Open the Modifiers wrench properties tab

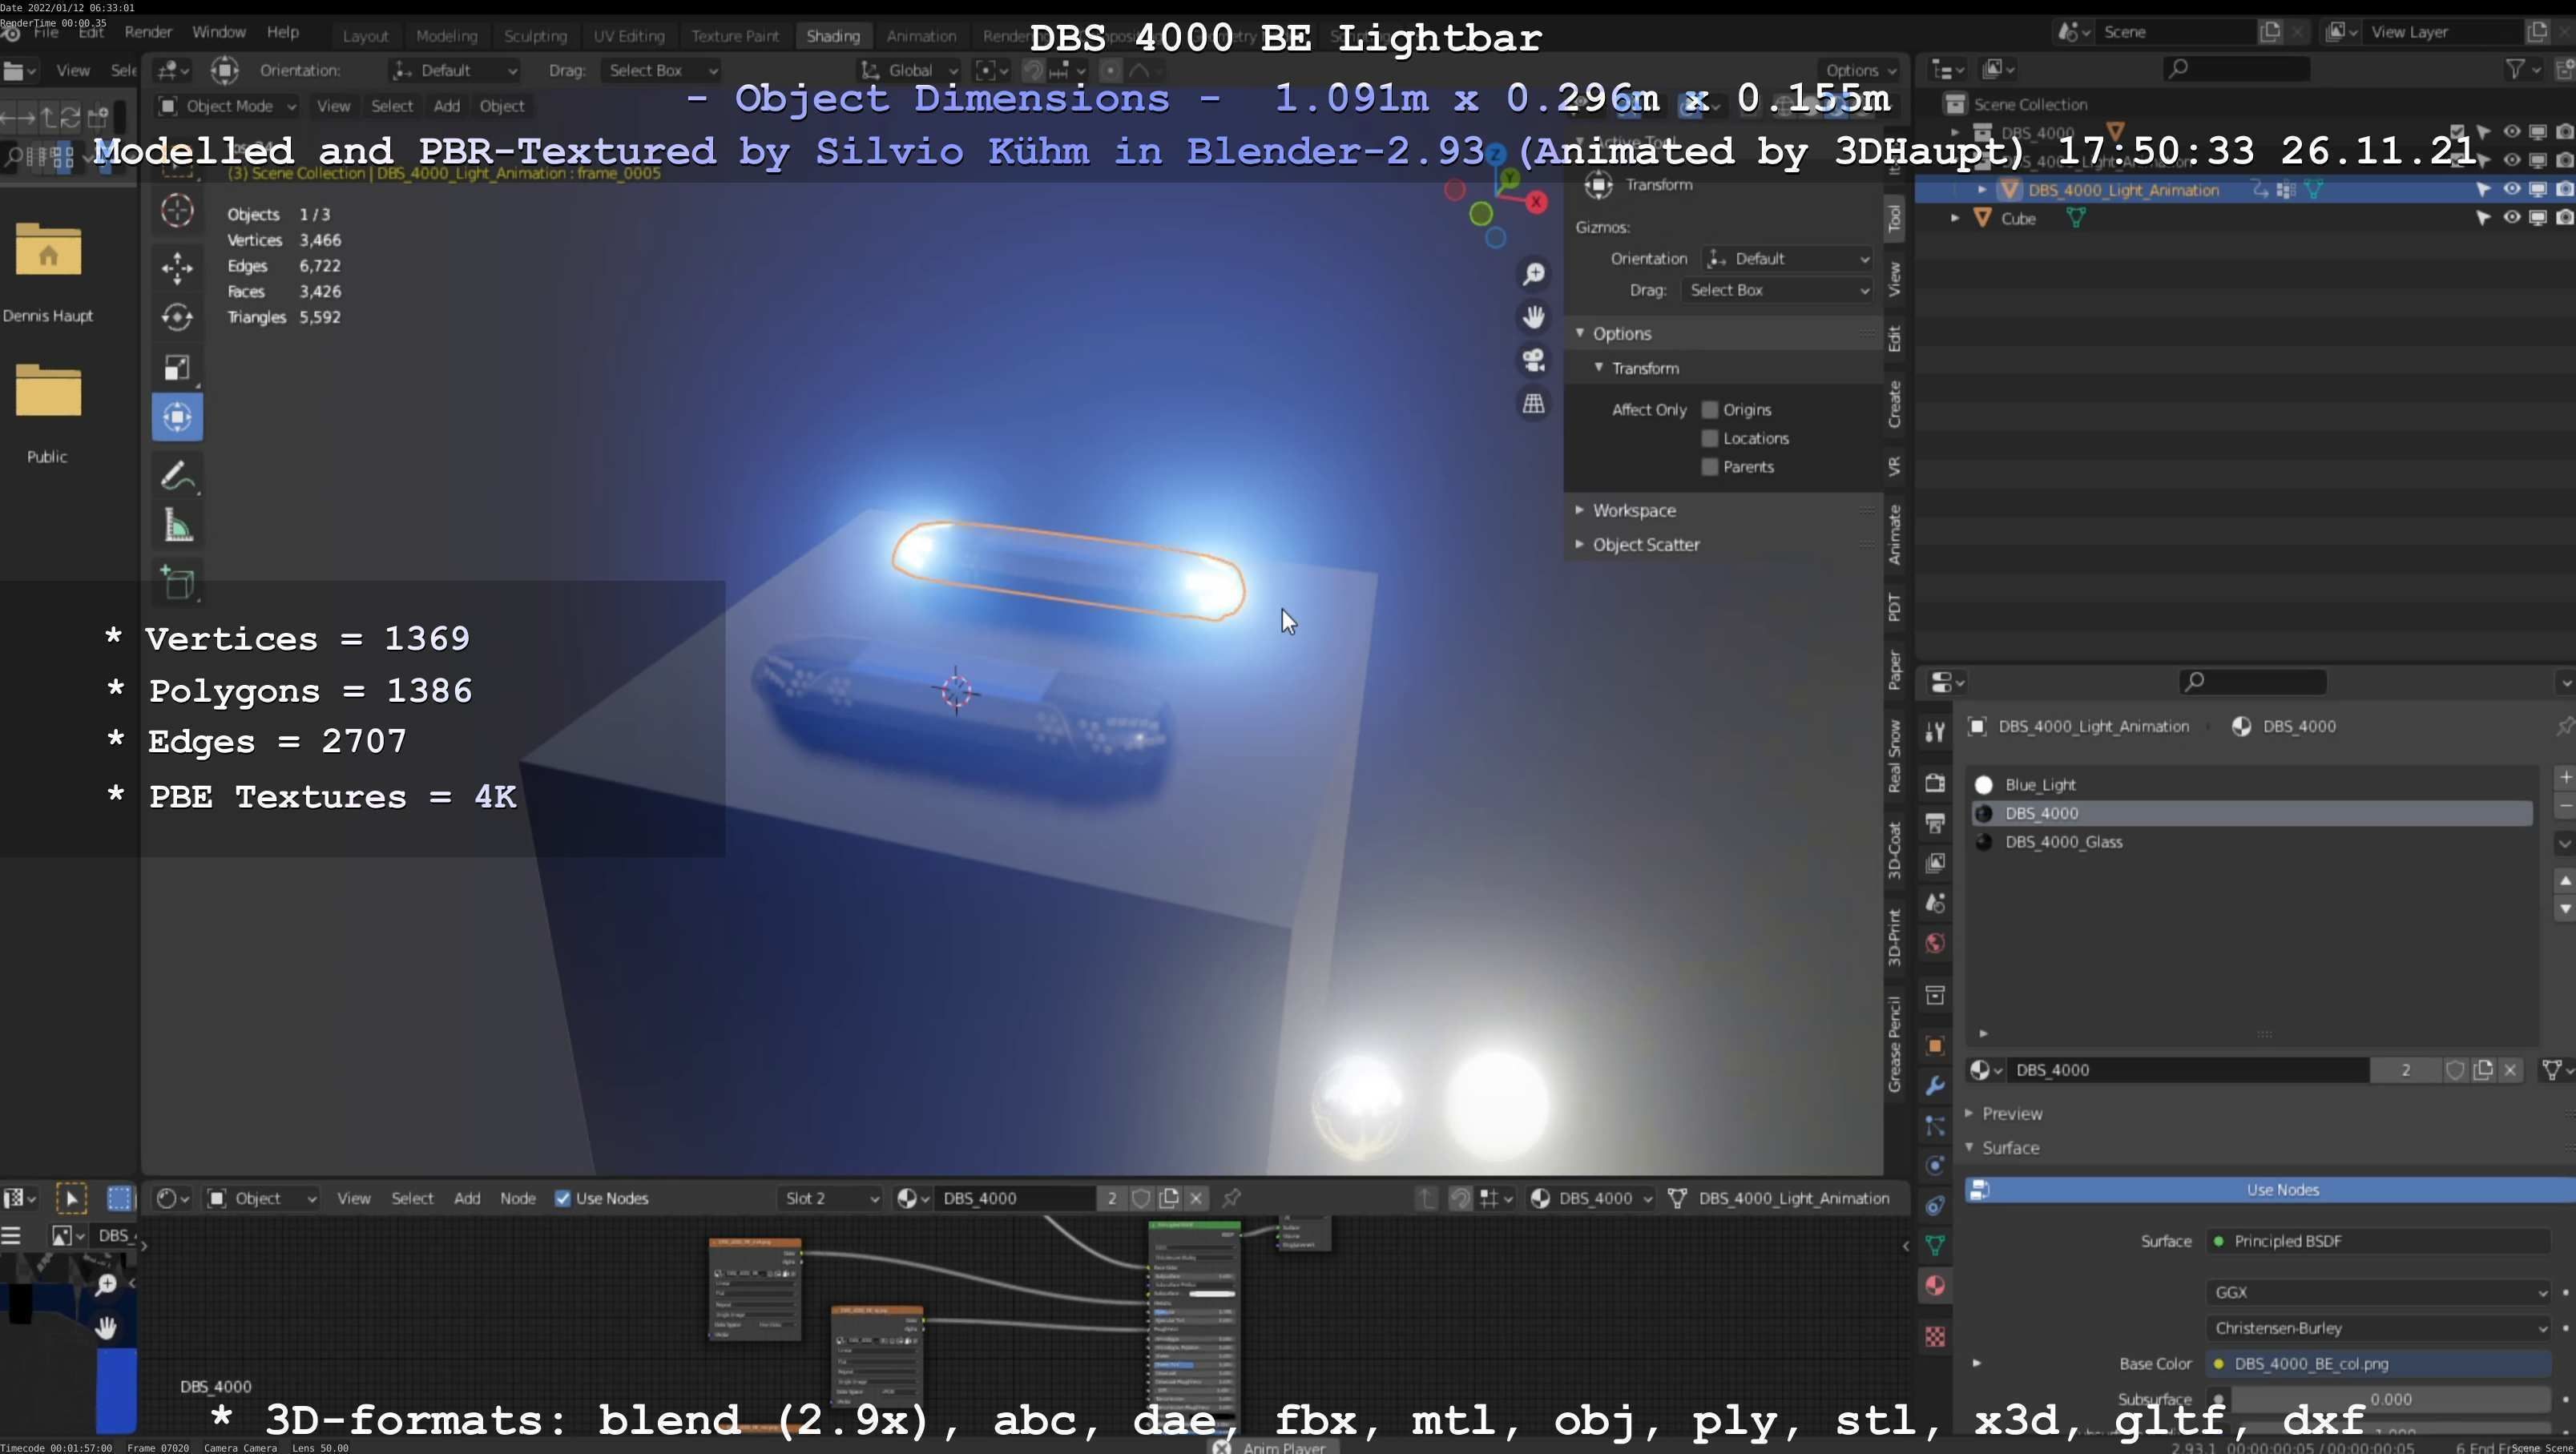[x=1935, y=1086]
